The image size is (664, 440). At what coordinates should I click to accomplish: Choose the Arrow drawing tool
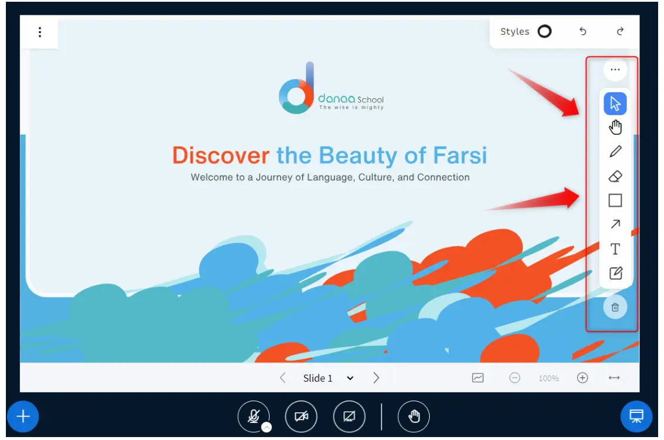tap(615, 224)
